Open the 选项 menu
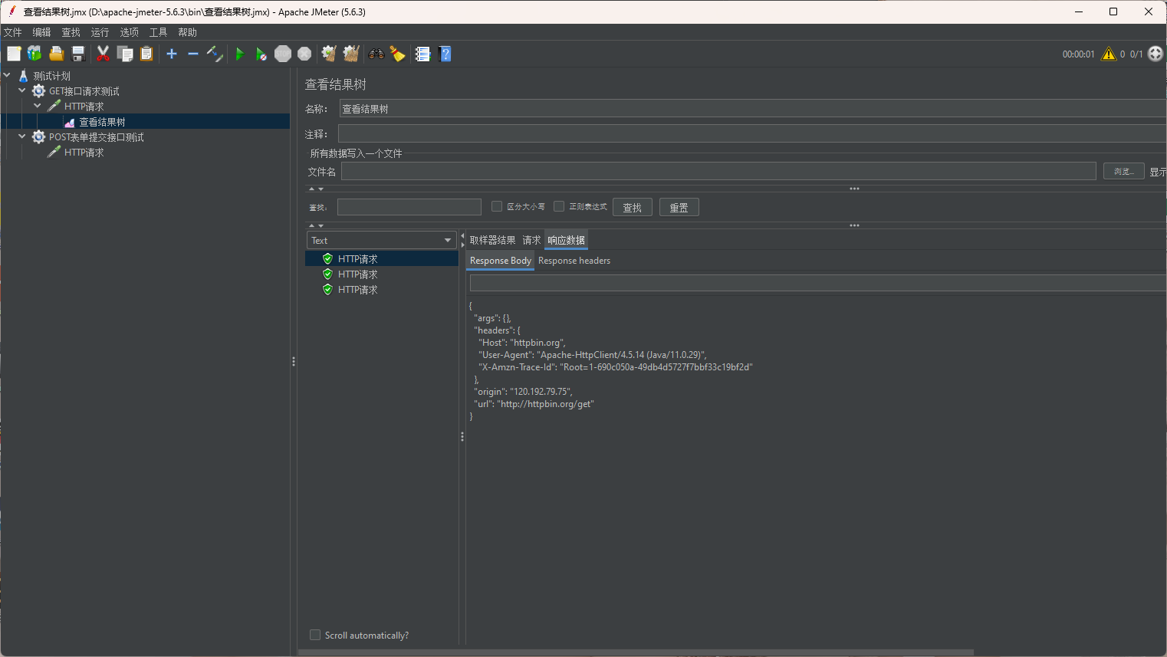 click(x=129, y=32)
